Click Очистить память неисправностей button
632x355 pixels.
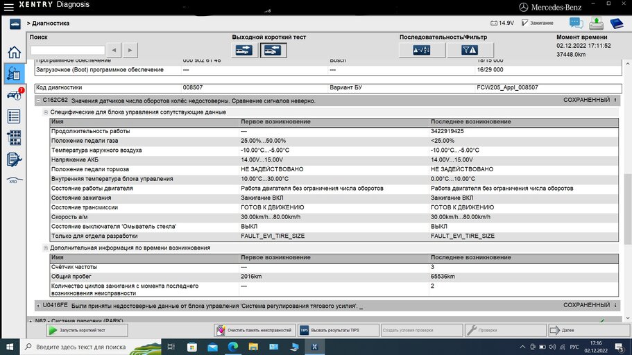click(x=255, y=330)
